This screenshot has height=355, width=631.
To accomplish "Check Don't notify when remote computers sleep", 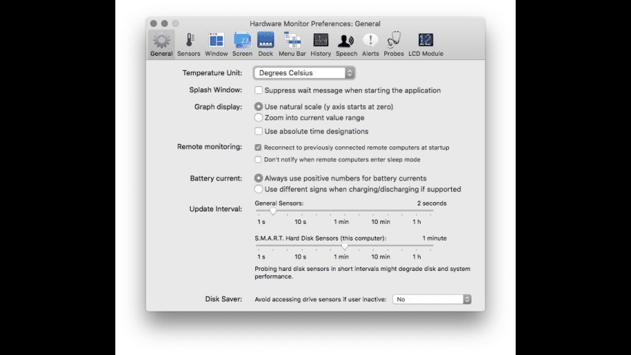I will point(258,159).
